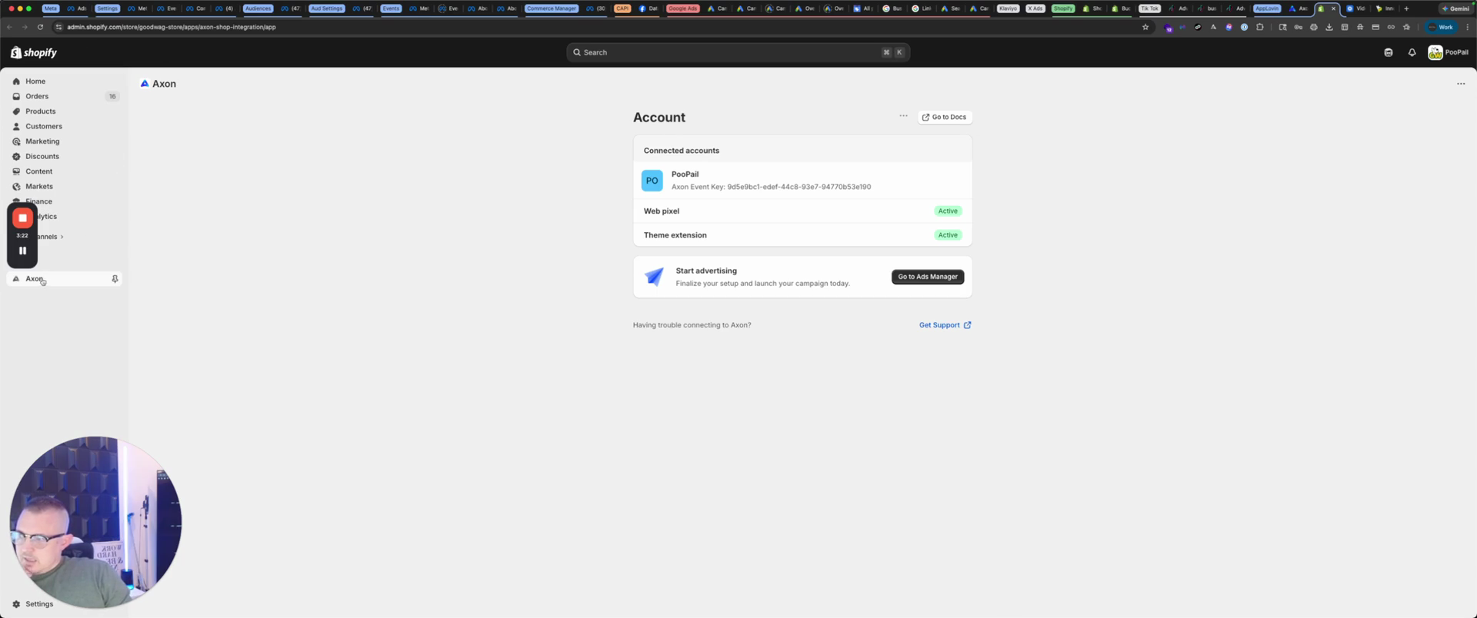
Task: Click the PO avatar for PooPail
Action: point(652,181)
